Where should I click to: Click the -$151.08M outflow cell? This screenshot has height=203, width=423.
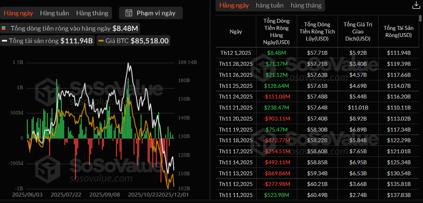click(x=276, y=97)
